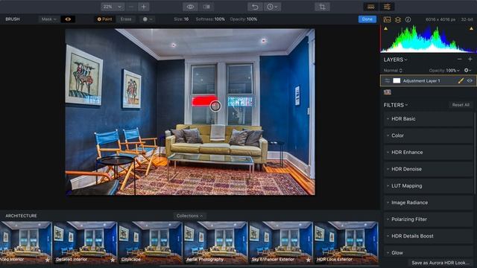This screenshot has height=268, width=477.
Task: Open the brush shape dropdown
Action: pos(148,19)
